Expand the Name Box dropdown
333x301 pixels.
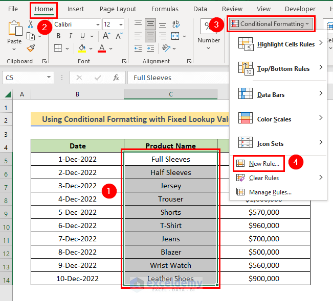click(49, 77)
